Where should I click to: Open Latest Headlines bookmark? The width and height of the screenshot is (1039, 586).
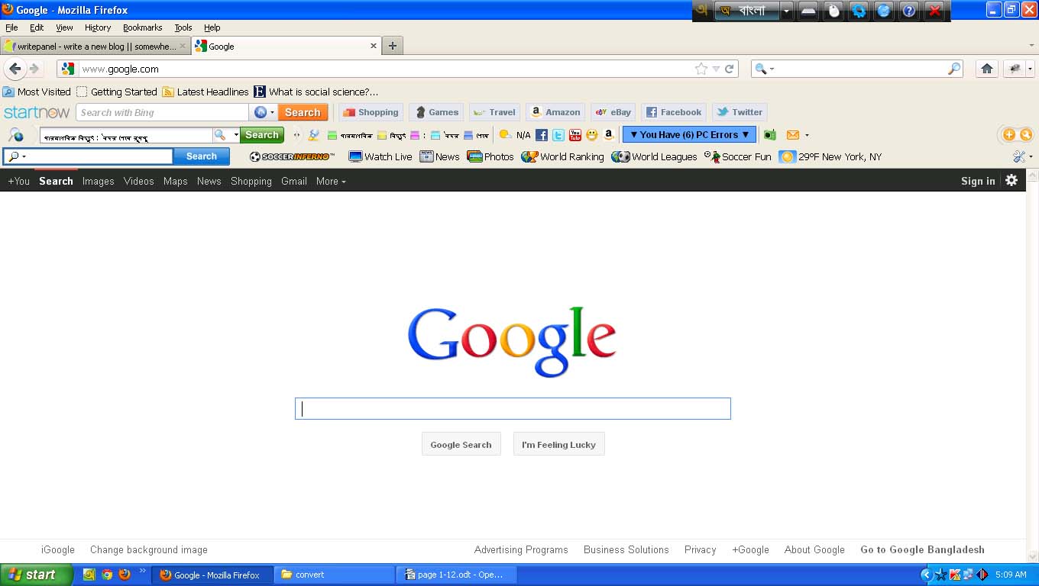[206, 92]
